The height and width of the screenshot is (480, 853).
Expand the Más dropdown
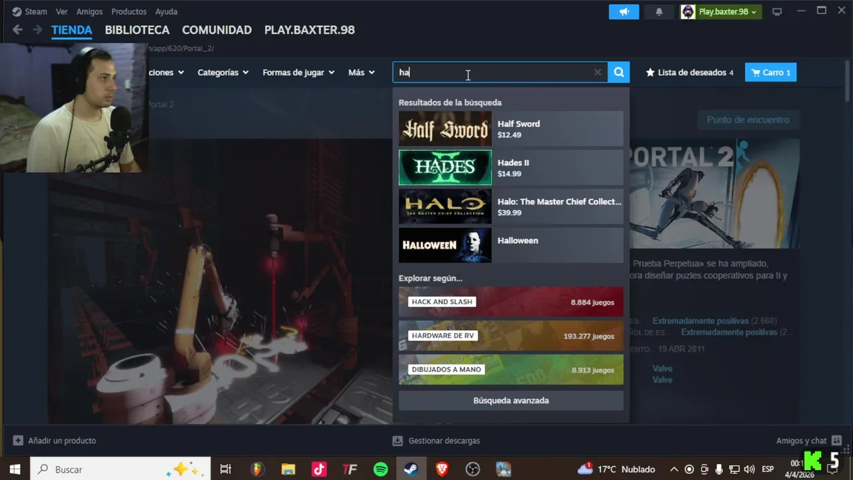(x=362, y=72)
